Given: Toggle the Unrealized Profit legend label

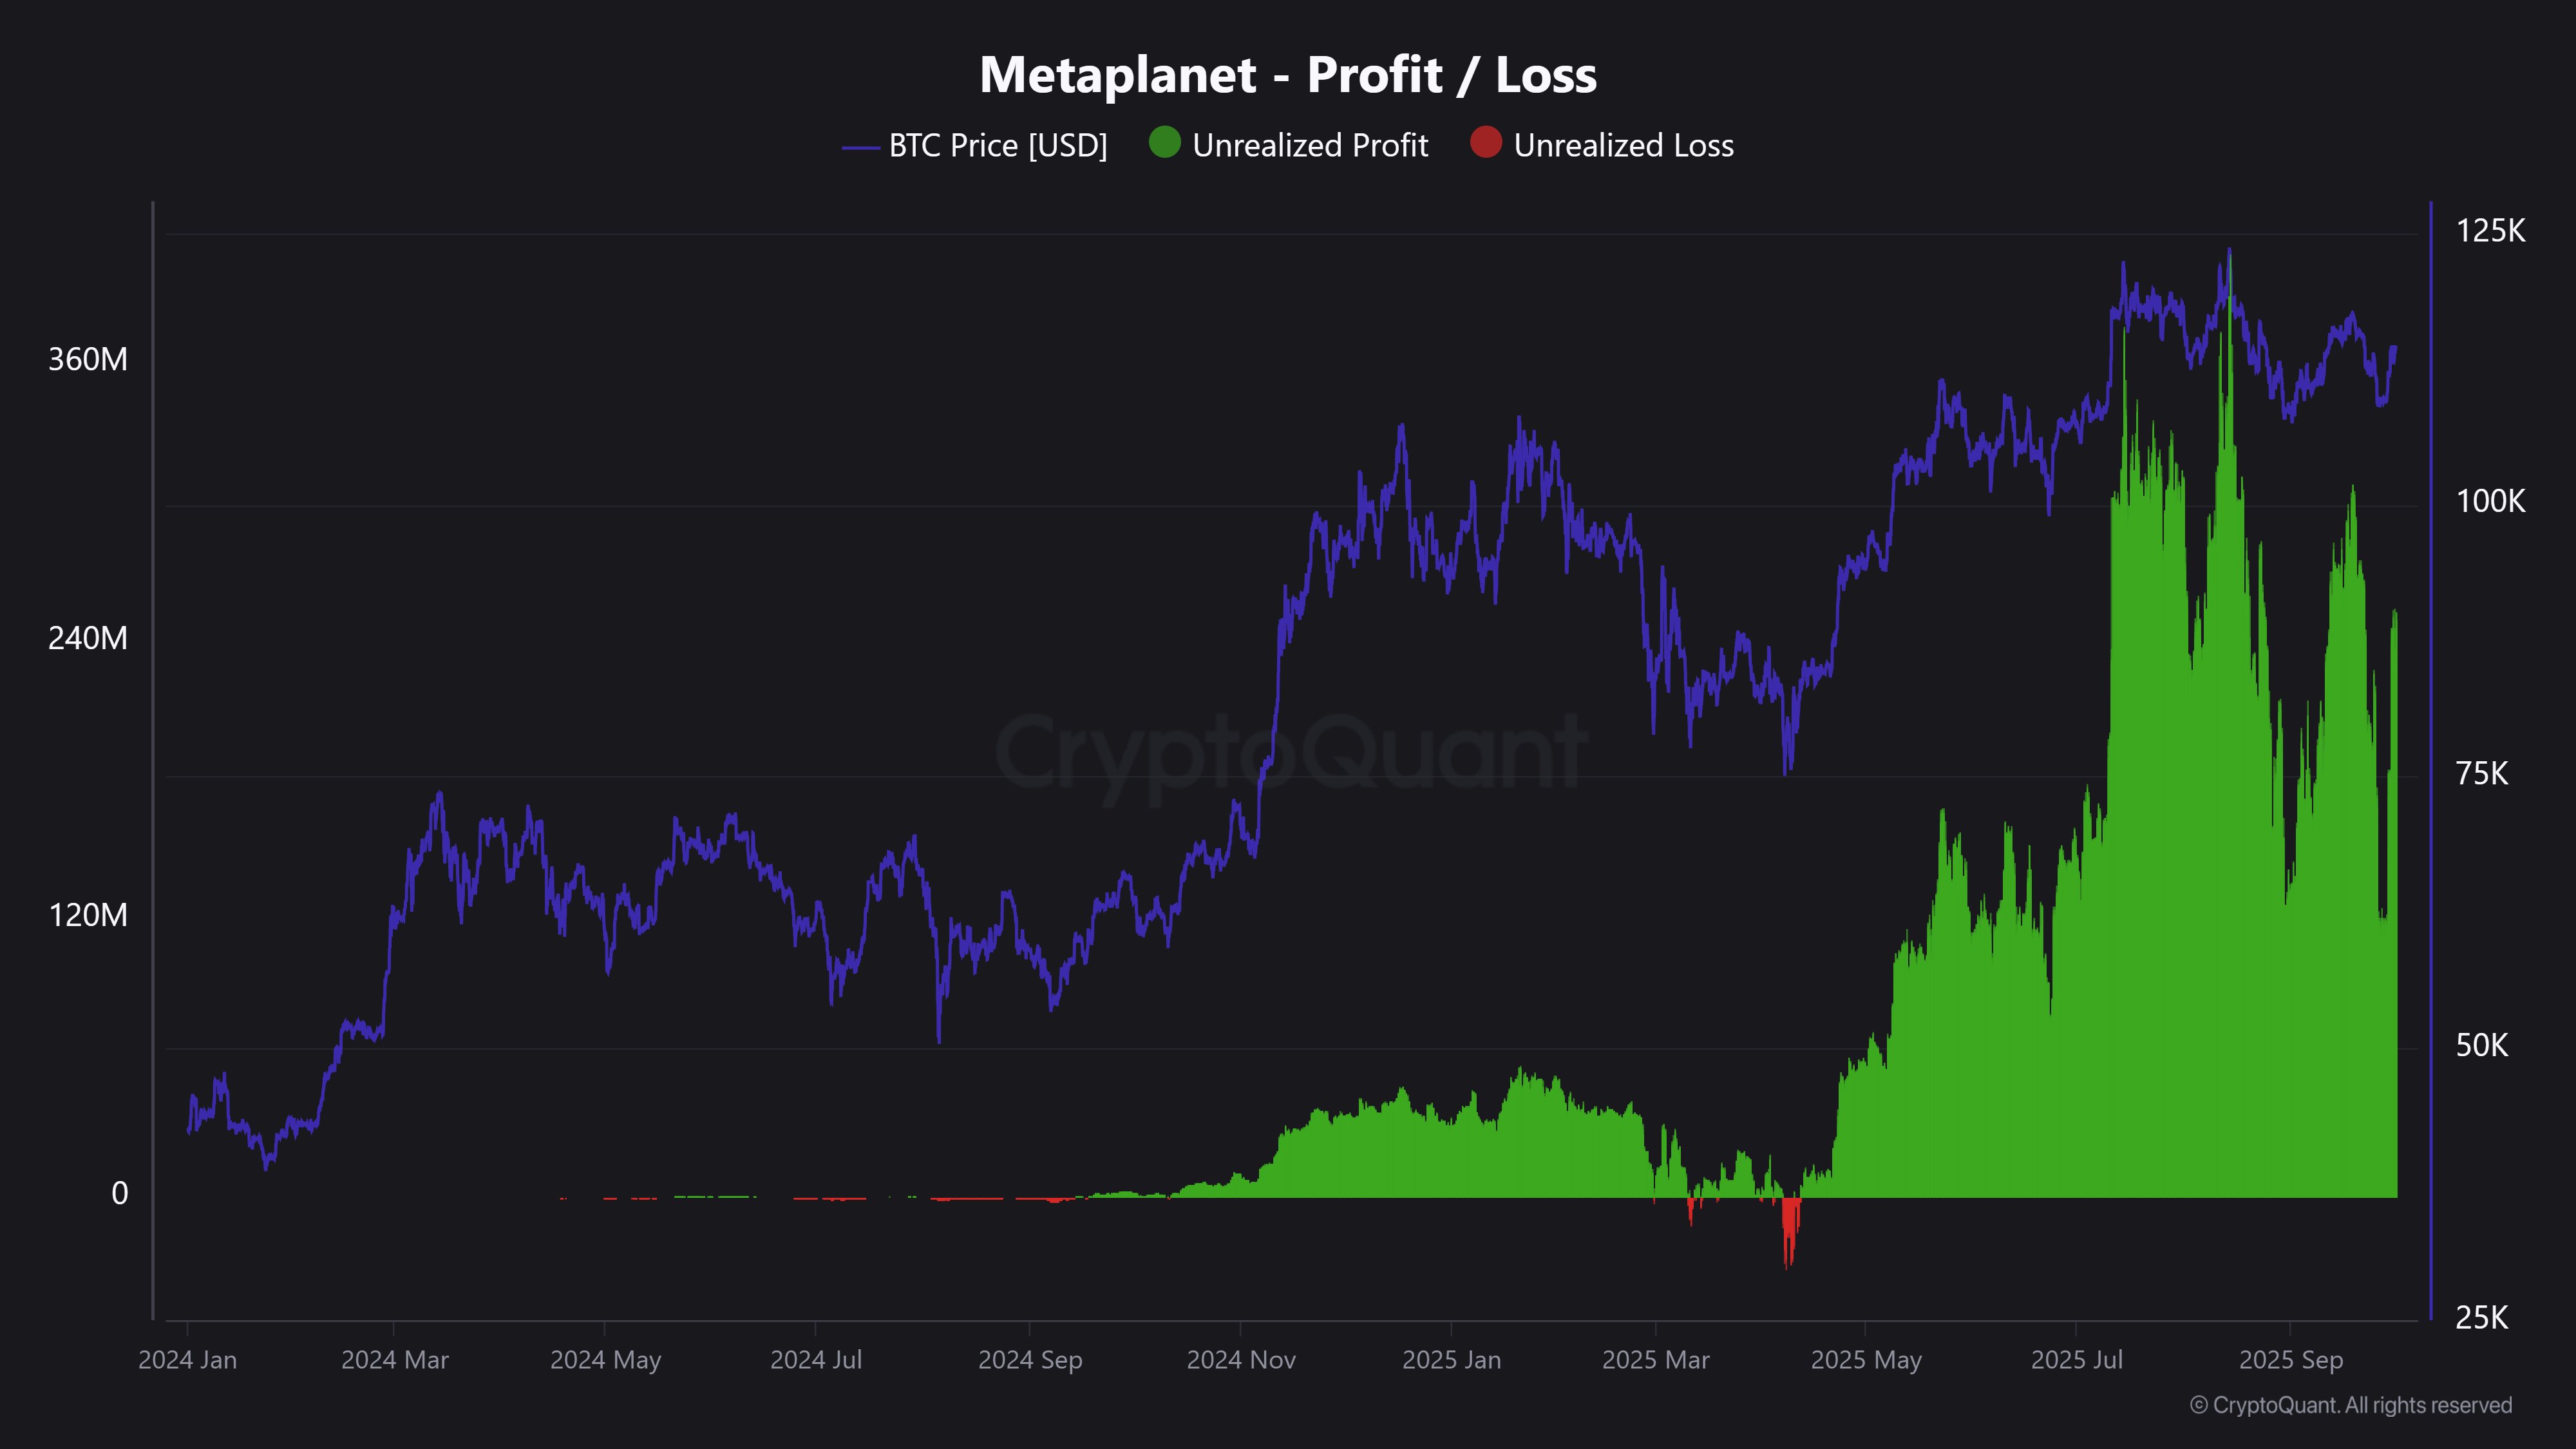Looking at the screenshot, I should pyautogui.click(x=1309, y=146).
